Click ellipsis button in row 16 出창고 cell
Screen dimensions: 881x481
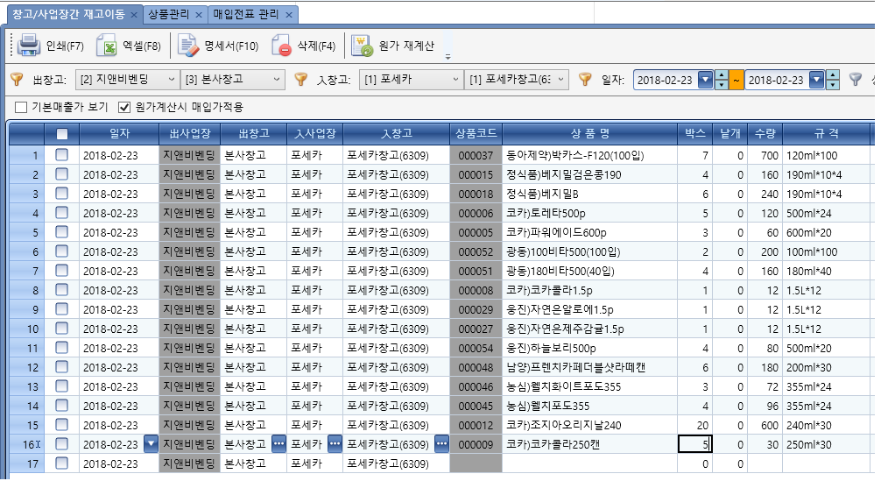[278, 444]
